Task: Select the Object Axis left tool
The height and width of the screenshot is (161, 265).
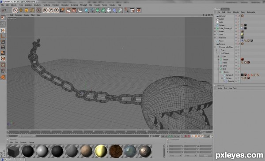Action: [3, 36]
